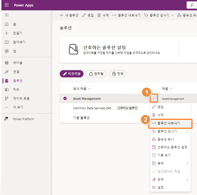Click 새 솔루션 in command bar
The image size is (197, 195).
pos(69,15)
